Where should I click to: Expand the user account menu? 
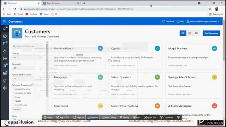[x=203, y=21]
